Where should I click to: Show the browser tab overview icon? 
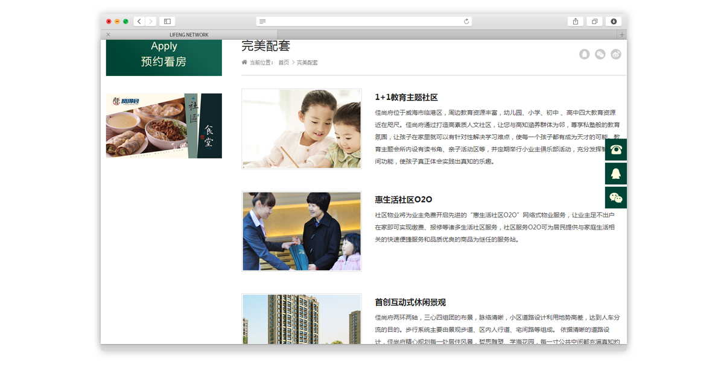(x=594, y=22)
